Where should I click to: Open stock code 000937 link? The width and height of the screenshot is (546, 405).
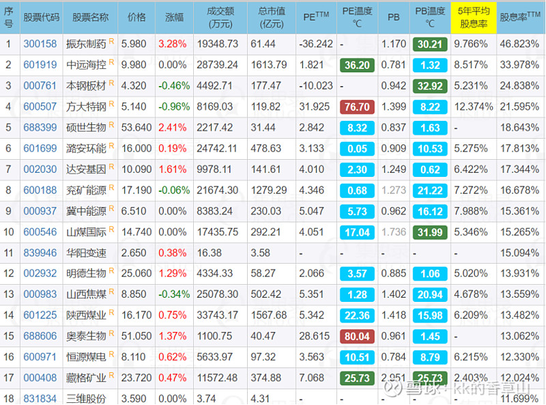(40, 211)
